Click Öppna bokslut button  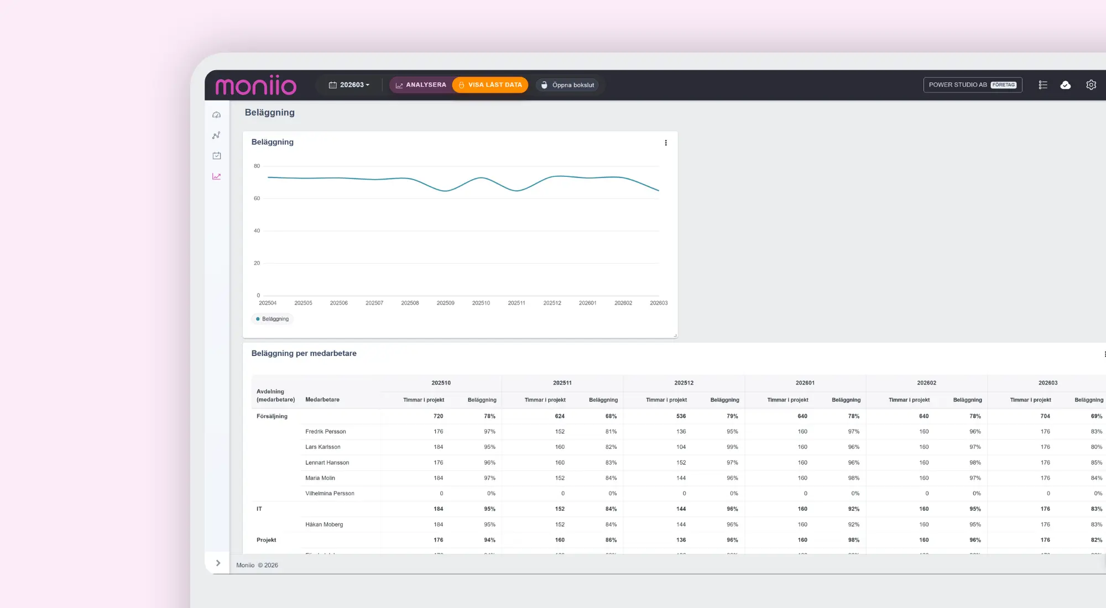tap(567, 85)
